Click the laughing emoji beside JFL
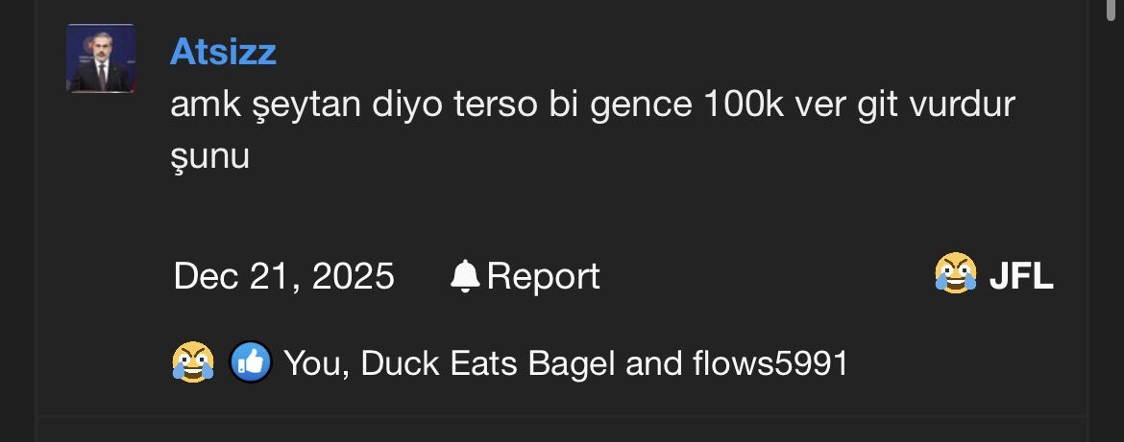 click(955, 276)
